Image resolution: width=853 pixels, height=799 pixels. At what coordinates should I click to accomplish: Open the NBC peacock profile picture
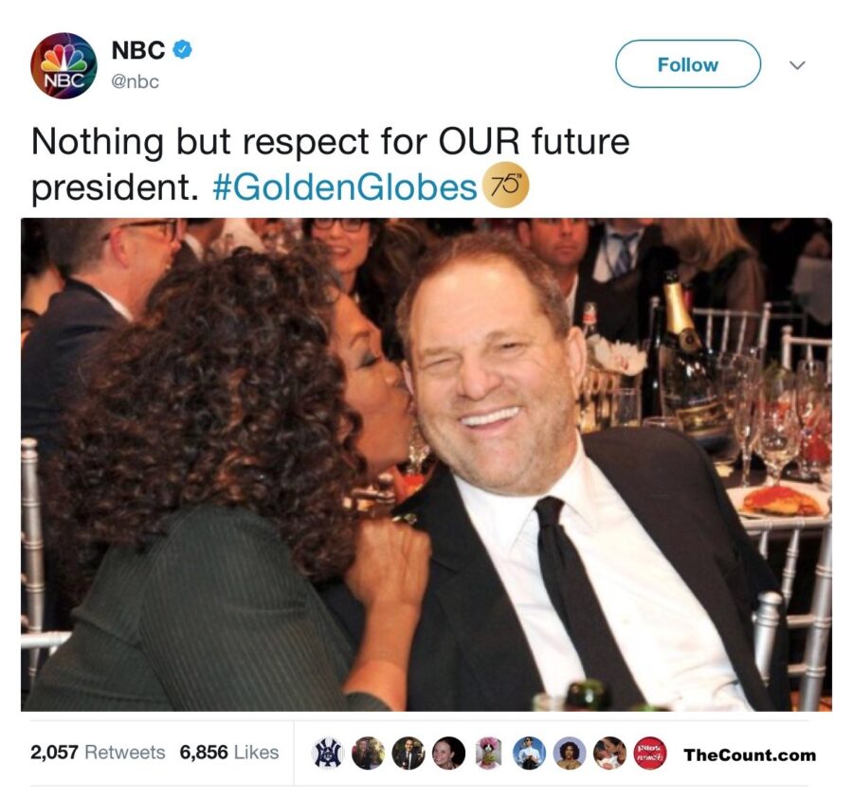pos(64,65)
